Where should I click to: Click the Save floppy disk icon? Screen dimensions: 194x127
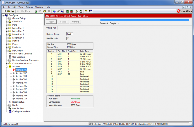point(13,11)
